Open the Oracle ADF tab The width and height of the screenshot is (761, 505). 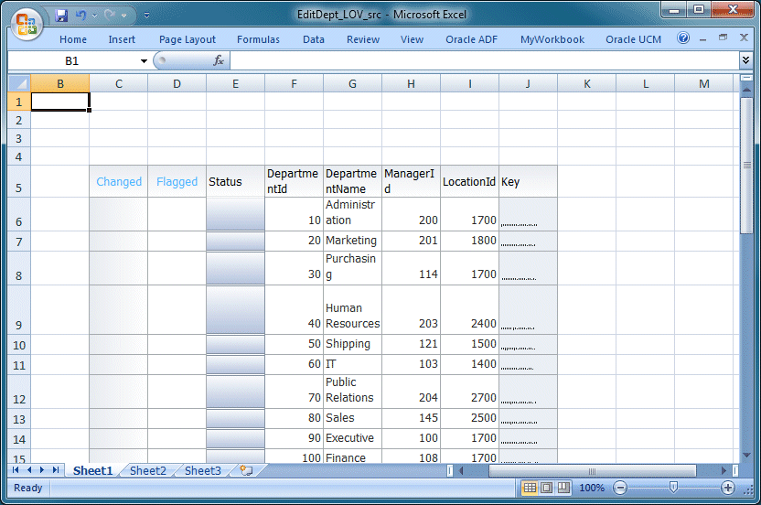472,40
